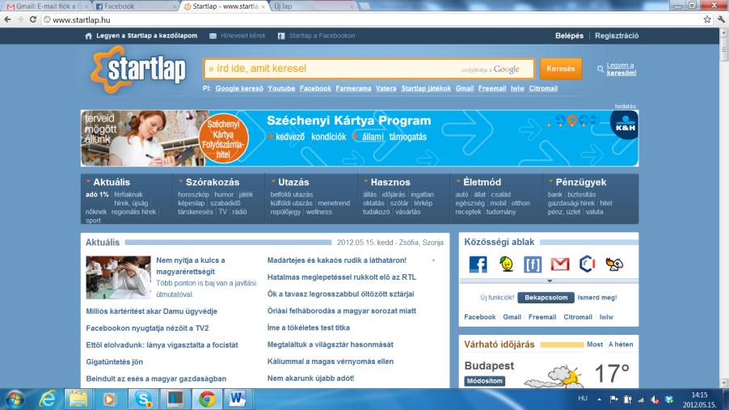
Task: Switch to the Facebook browser tab
Action: 135,6
